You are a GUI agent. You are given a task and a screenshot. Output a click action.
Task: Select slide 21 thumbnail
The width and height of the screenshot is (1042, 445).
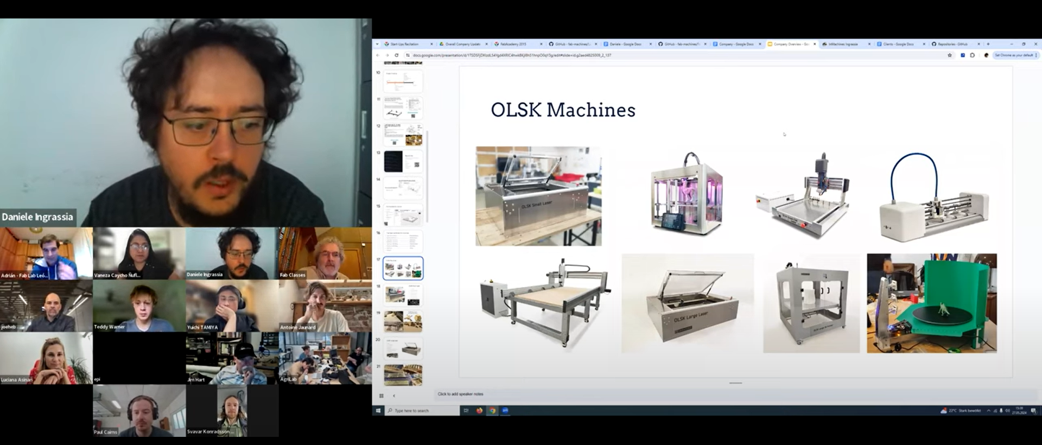click(403, 375)
